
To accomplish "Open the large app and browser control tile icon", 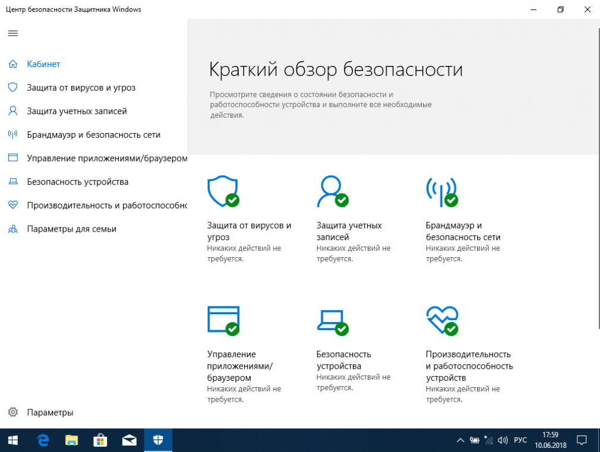I will point(223,321).
